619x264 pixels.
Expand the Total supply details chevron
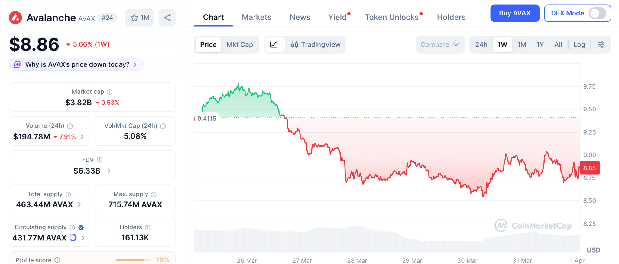coord(79,204)
